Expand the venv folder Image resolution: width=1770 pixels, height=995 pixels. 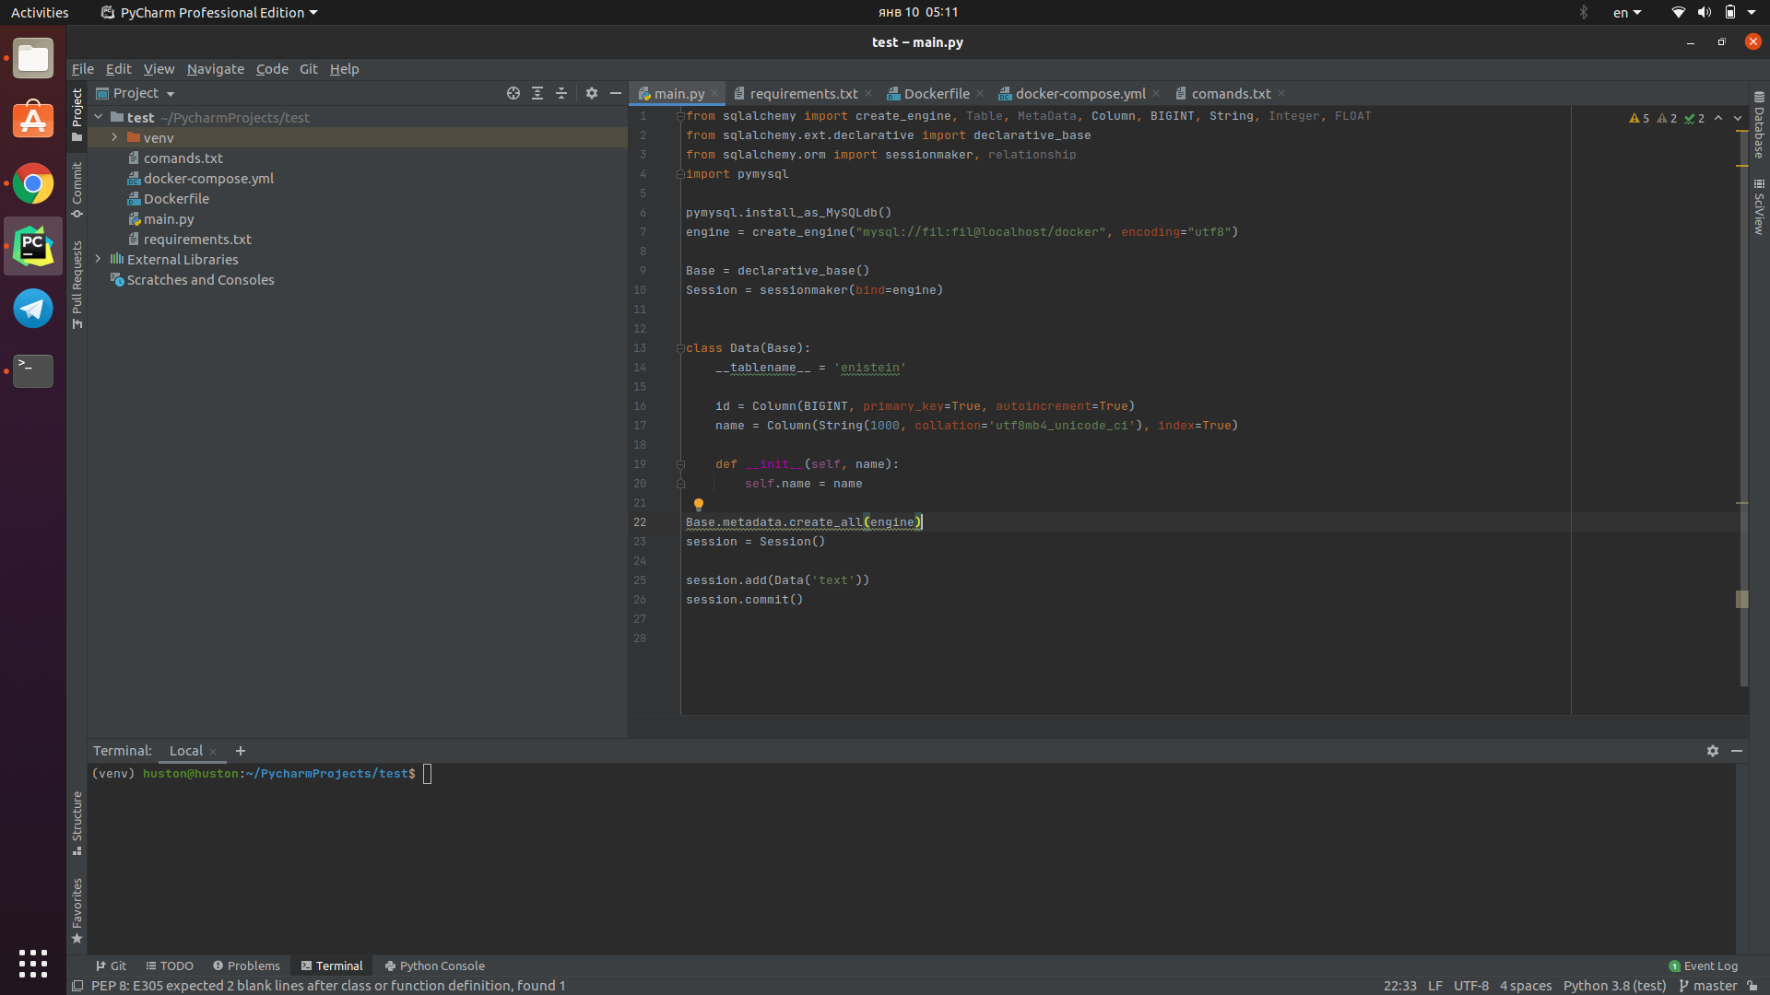(x=114, y=137)
